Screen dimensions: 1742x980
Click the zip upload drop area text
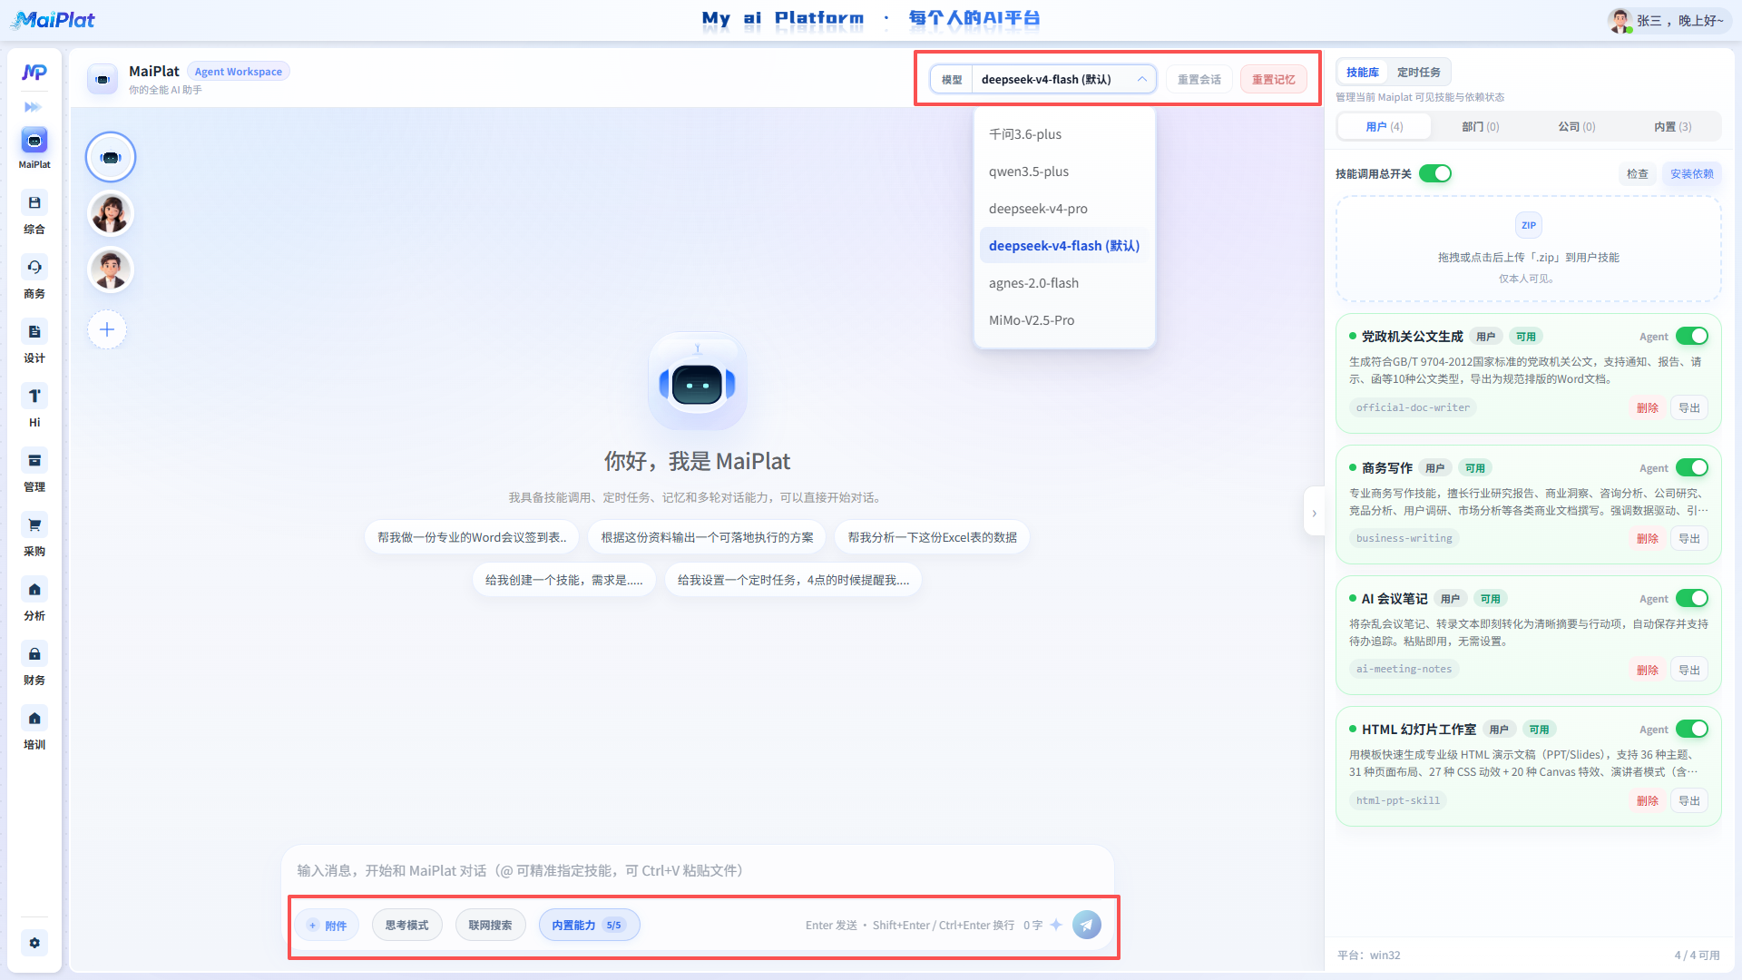[1528, 258]
